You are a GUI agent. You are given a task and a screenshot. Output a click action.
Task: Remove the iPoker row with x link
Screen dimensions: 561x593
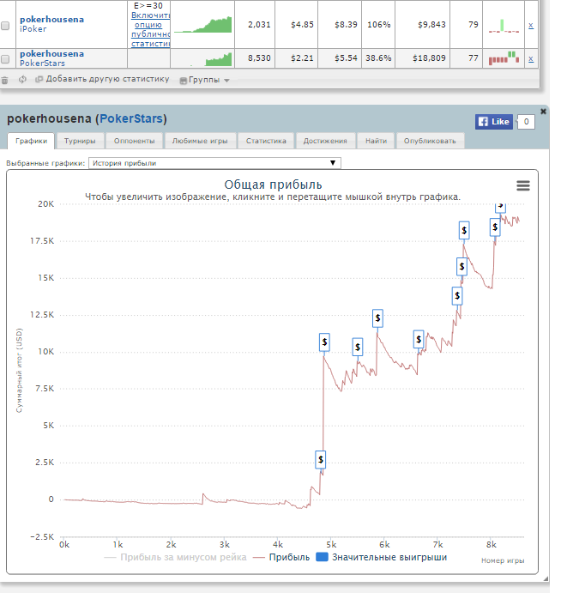click(531, 26)
